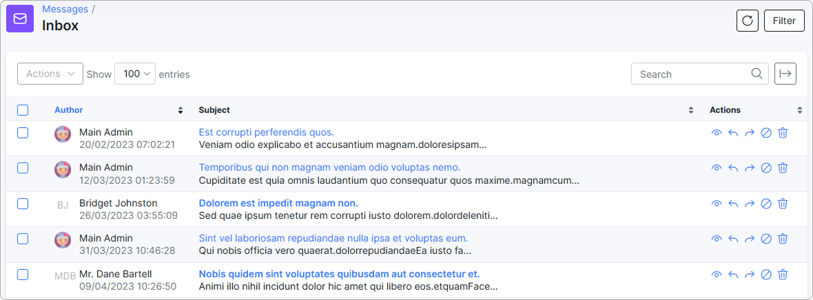Click the refresh icon next to Filter
Screen dimensions: 813x300
747,21
